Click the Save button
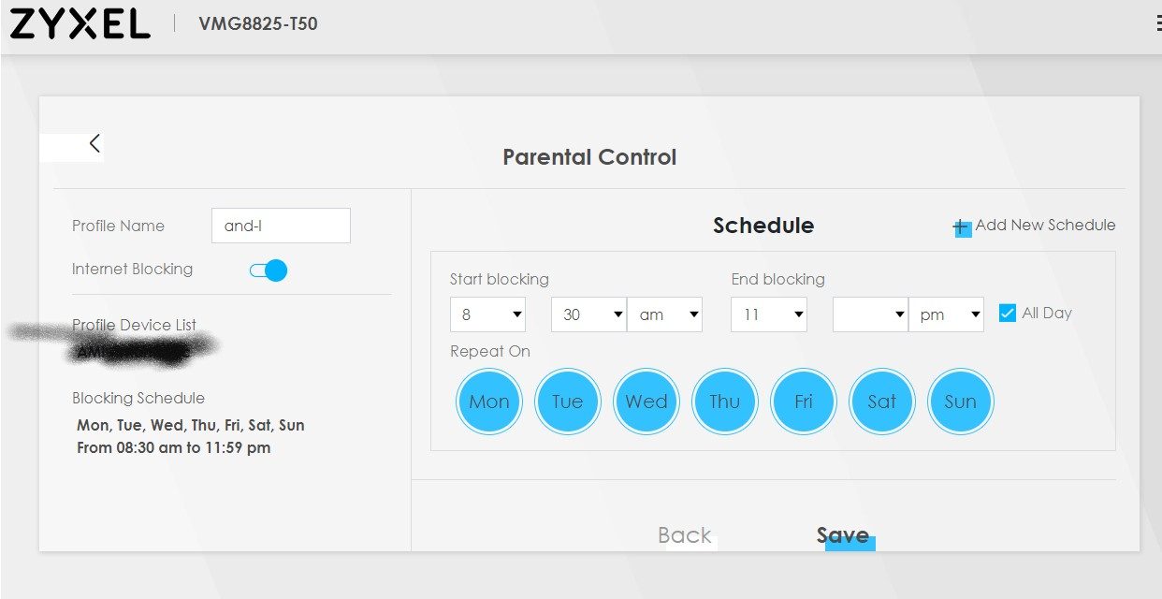Screen dimensions: 1162x599 [843, 535]
